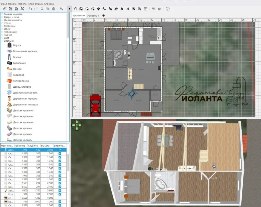
Task: Expand the Свет category
Action: (x=2, y=38)
